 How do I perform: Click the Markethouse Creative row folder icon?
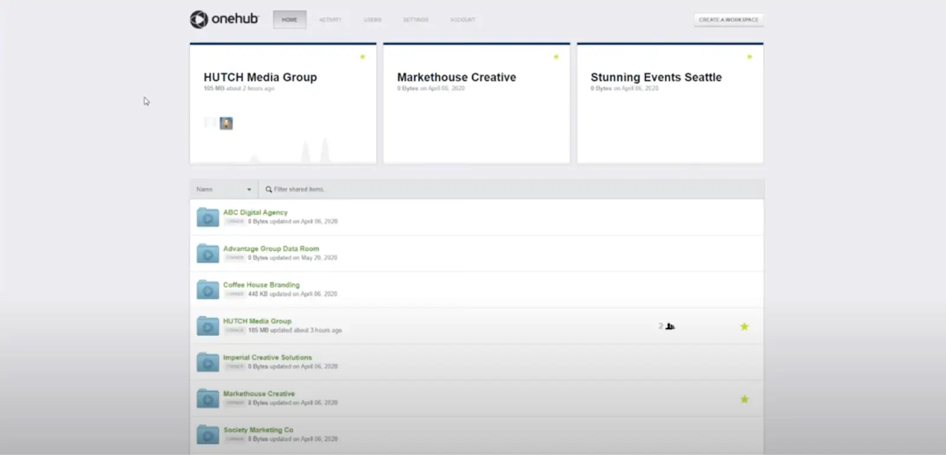click(208, 398)
